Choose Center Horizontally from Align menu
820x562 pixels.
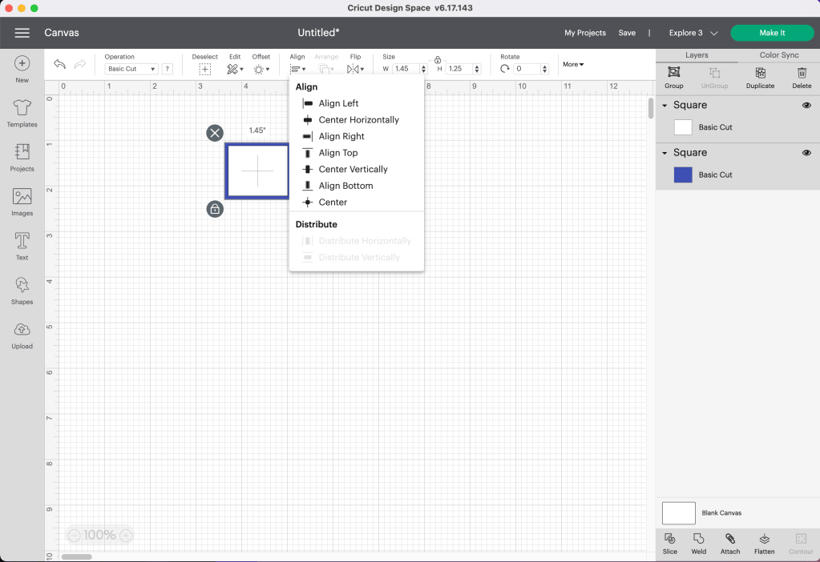pyautogui.click(x=358, y=120)
